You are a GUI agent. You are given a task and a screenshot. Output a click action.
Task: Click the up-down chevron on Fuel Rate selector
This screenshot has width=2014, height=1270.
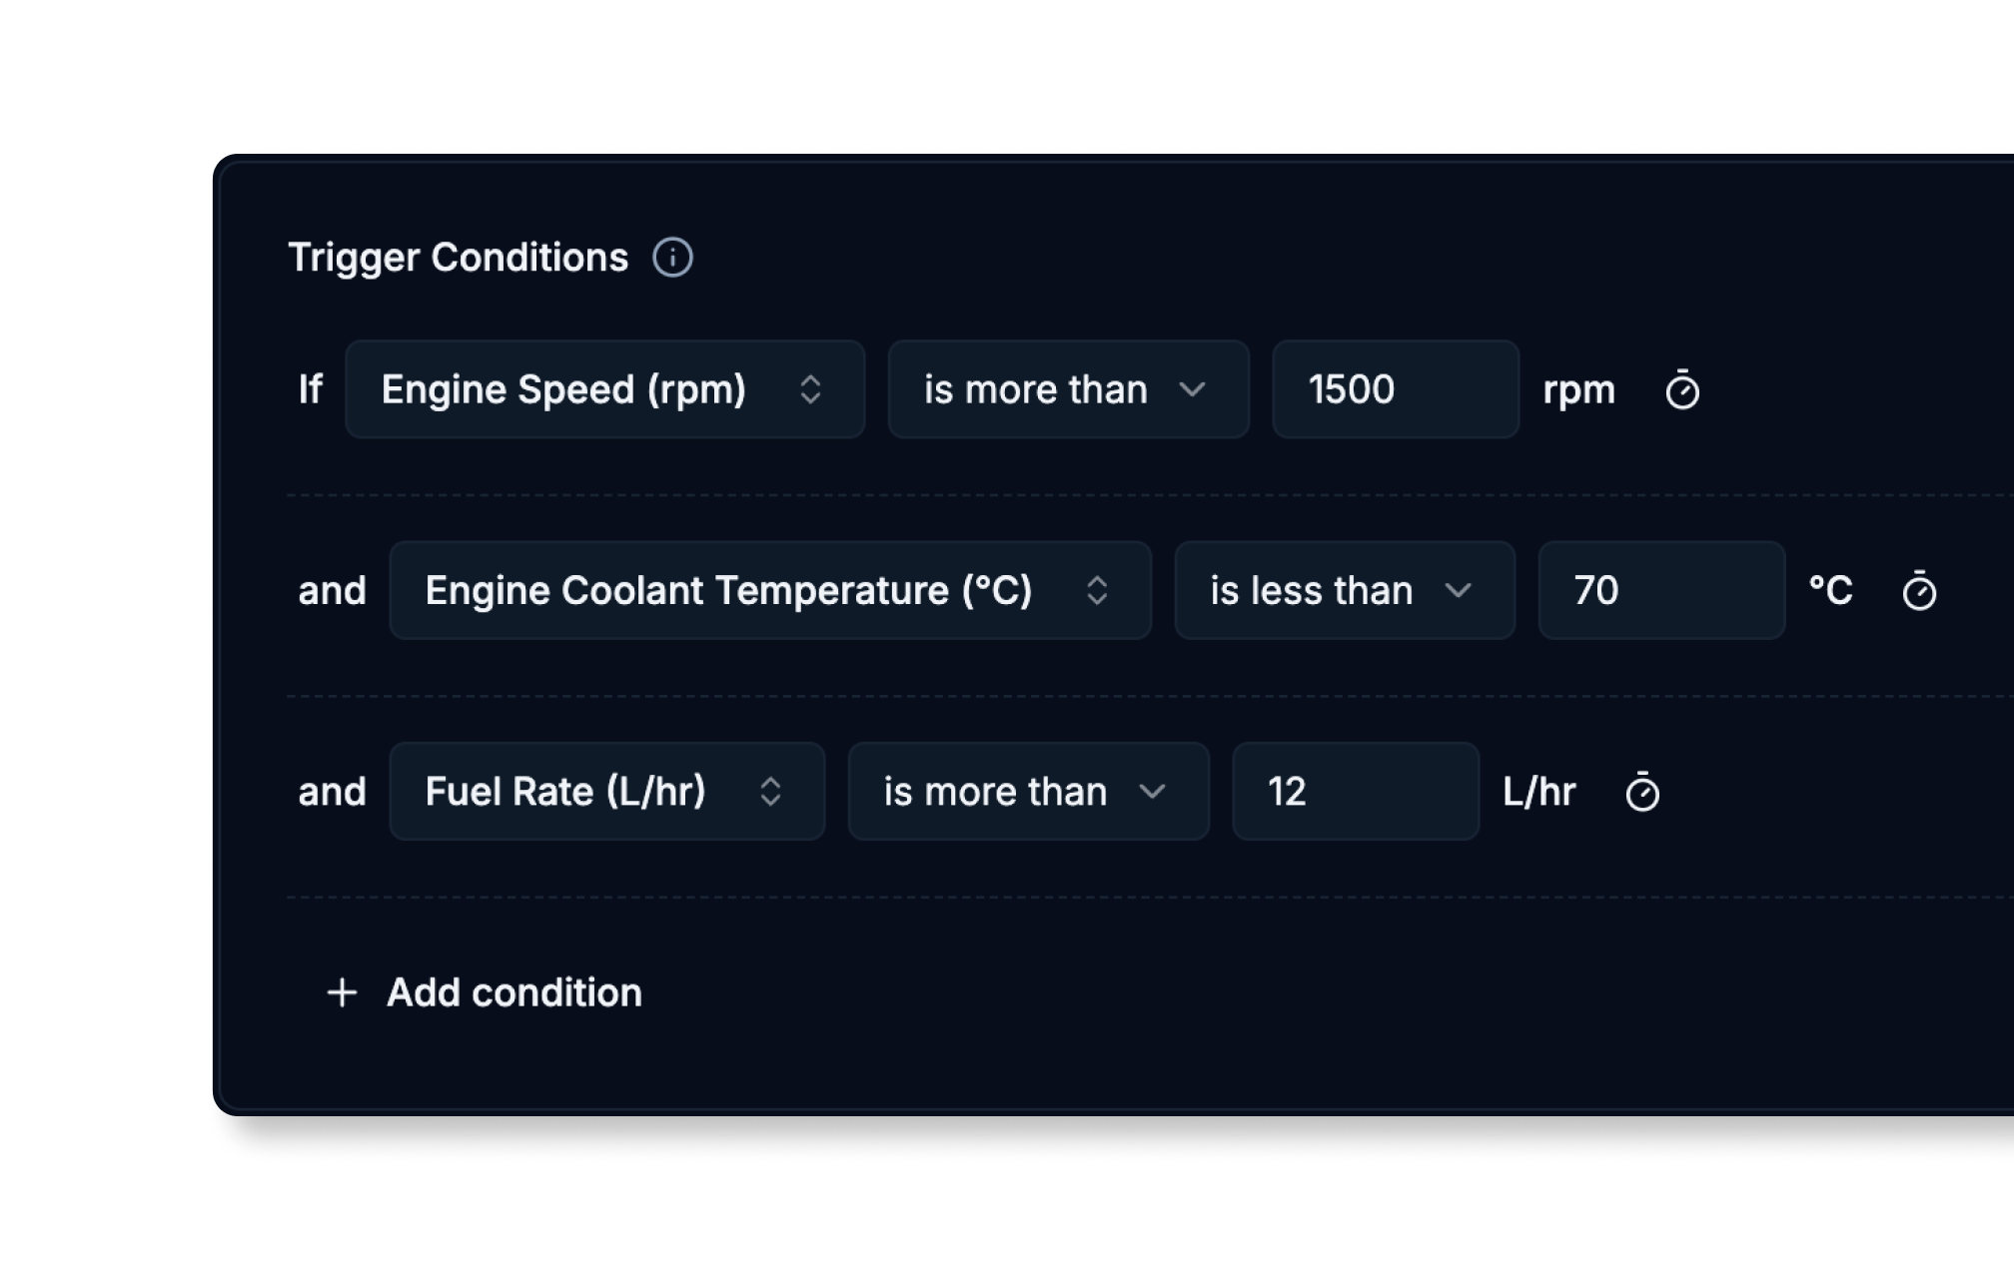[x=770, y=792]
